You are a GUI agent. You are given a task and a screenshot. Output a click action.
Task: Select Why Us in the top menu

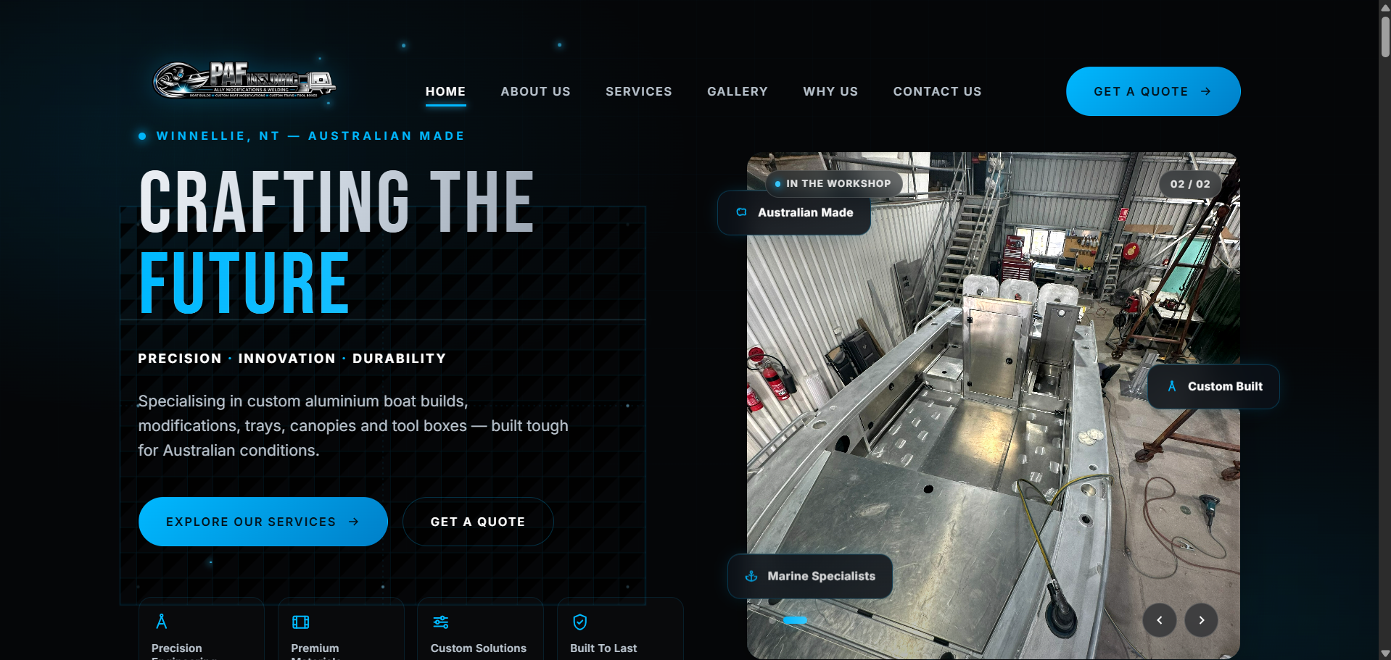(830, 92)
